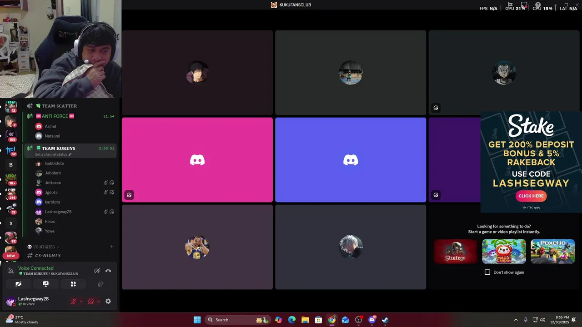Open server icon with badge 2
The width and height of the screenshot is (582, 327).
click(11, 121)
